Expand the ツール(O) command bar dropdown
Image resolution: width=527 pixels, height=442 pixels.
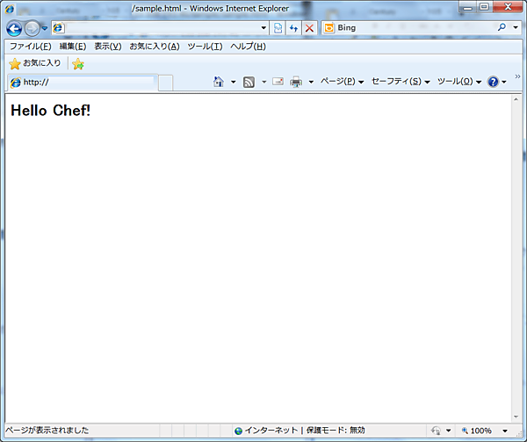(x=458, y=82)
